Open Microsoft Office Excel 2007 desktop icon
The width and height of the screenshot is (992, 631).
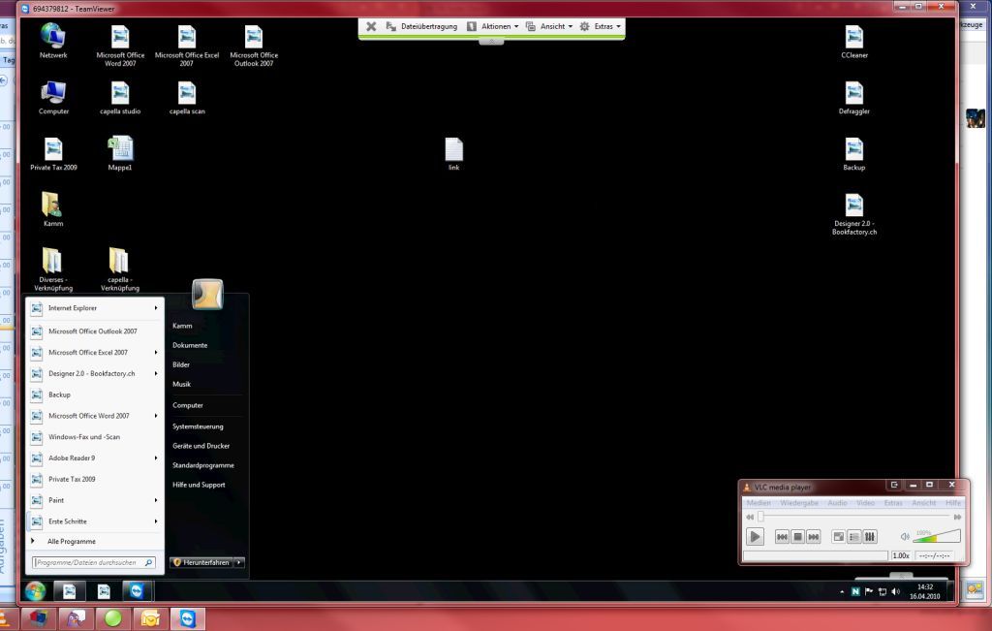pos(187,46)
